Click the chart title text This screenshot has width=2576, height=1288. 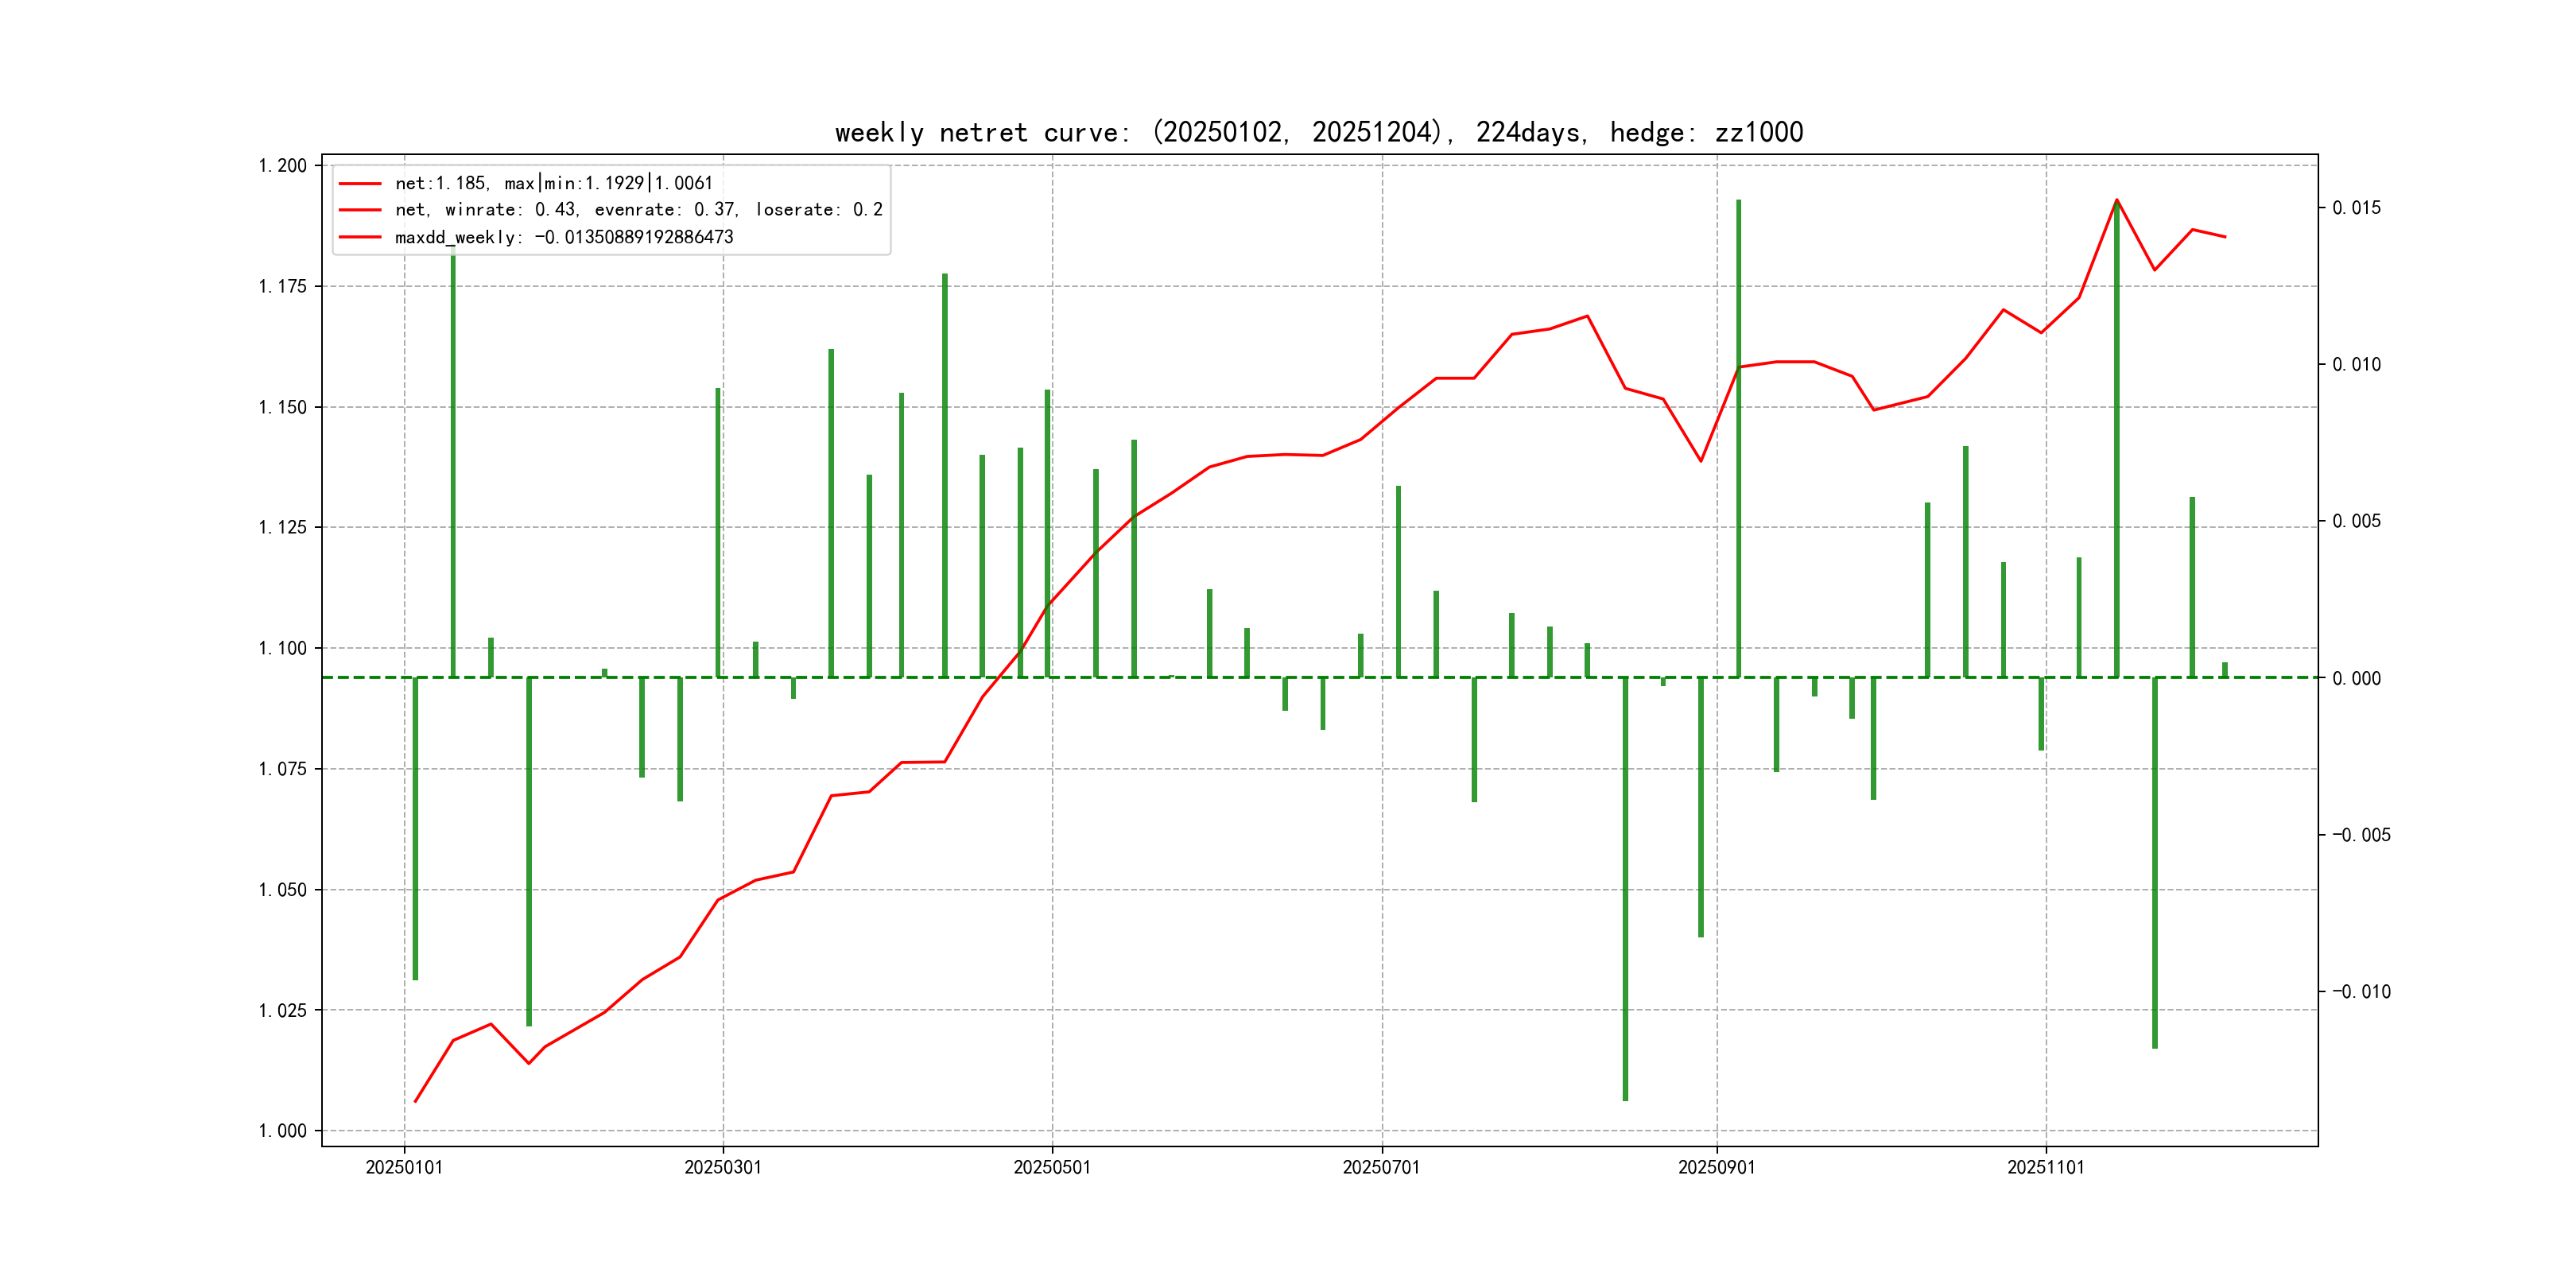[1318, 132]
